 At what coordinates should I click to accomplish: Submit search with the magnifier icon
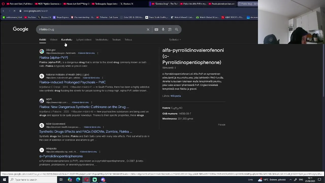pos(176,29)
